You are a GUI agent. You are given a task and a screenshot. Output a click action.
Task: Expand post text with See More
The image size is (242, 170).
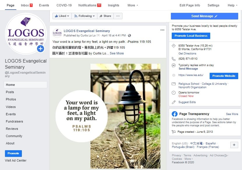pos(117,53)
